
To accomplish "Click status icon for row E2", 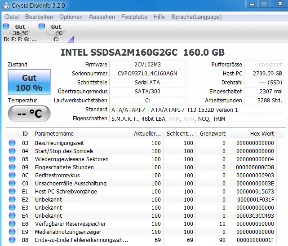I will pos(12,199).
